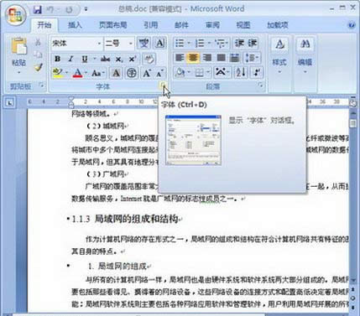Open the 样式 styles gallery button
The image size is (360, 316).
point(279,56)
